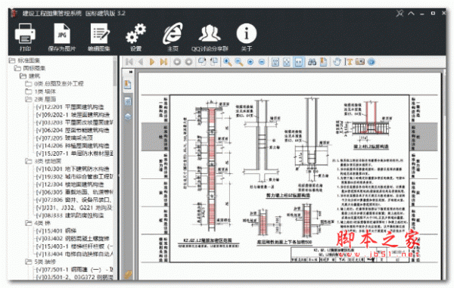Screen dimensions: 454x288
Task: Click the fit page view icon
Action: (x=287, y=62)
